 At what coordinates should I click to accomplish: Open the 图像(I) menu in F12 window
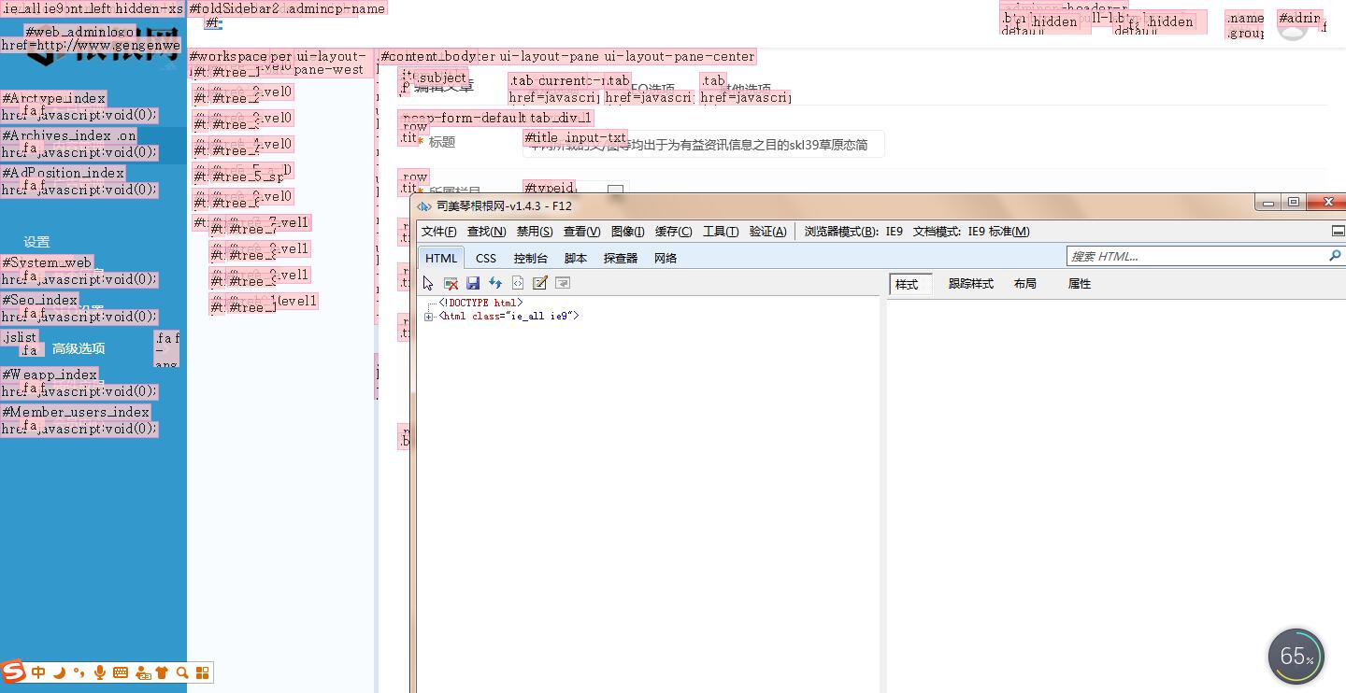pos(627,232)
